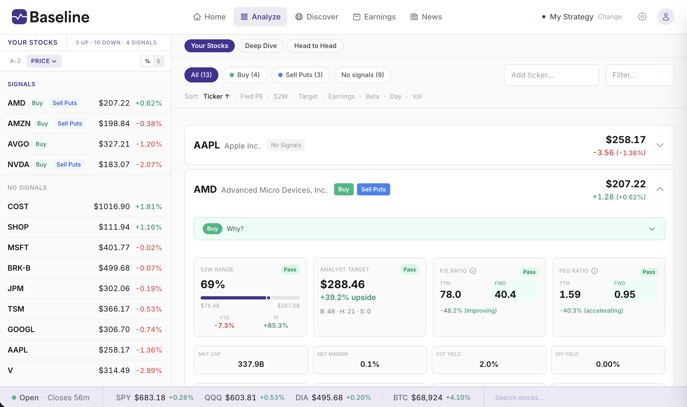The width and height of the screenshot is (687, 407).
Task: Click the P/E Ratio info icon
Action: (x=473, y=271)
